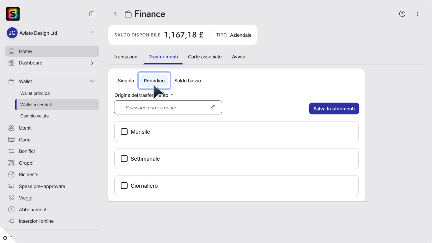Open Wallet aziendali page
The image size is (432, 243).
tap(57, 105)
